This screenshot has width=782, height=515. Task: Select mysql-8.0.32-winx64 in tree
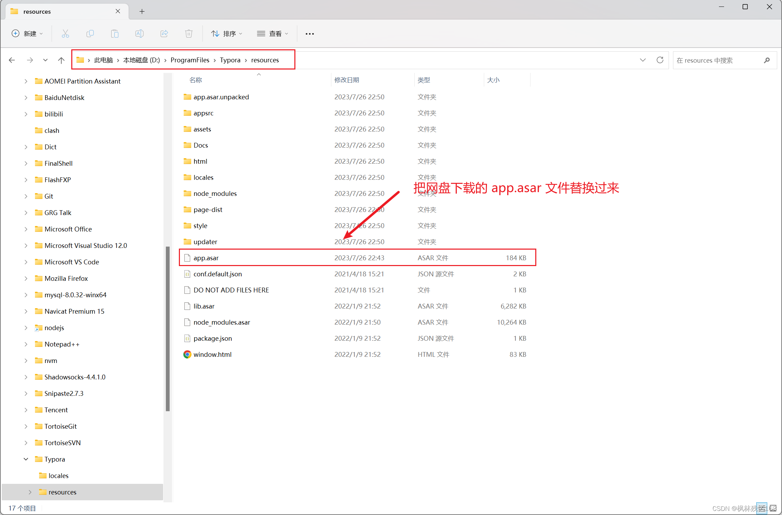tap(75, 295)
